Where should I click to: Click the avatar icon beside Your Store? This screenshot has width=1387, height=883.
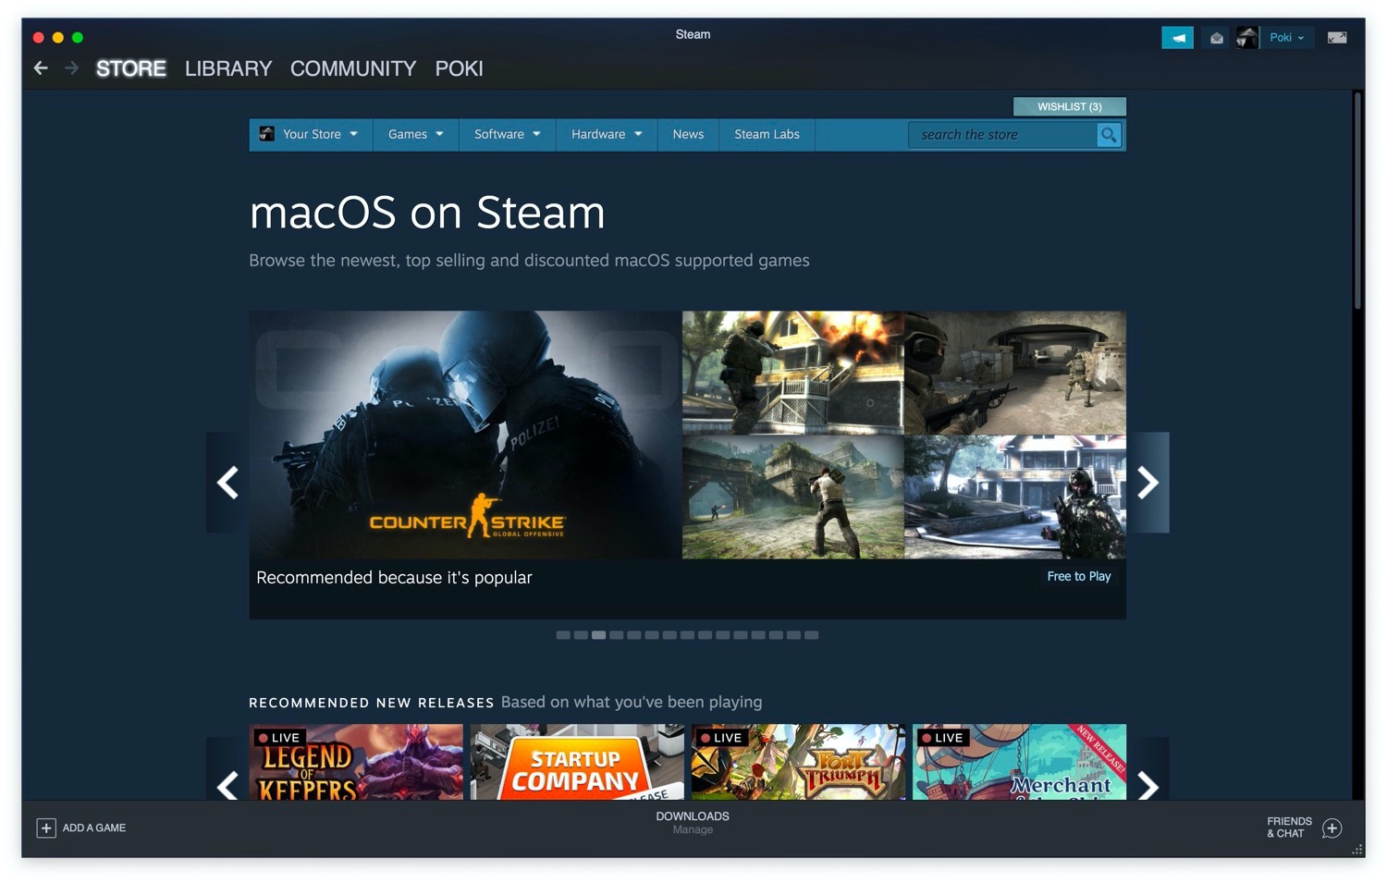pyautogui.click(x=266, y=134)
